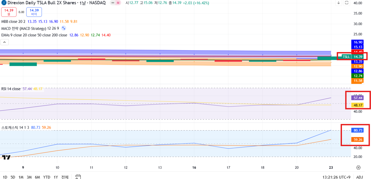
Task: Click the pink approximate-data icon beside NASDAQ
Action: tap(118, 3)
